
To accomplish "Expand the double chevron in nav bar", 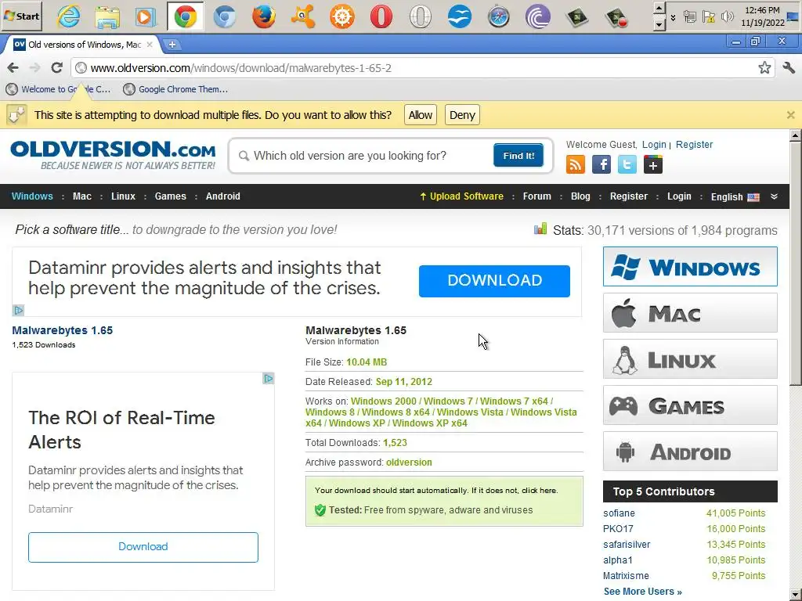I will click(x=774, y=196).
